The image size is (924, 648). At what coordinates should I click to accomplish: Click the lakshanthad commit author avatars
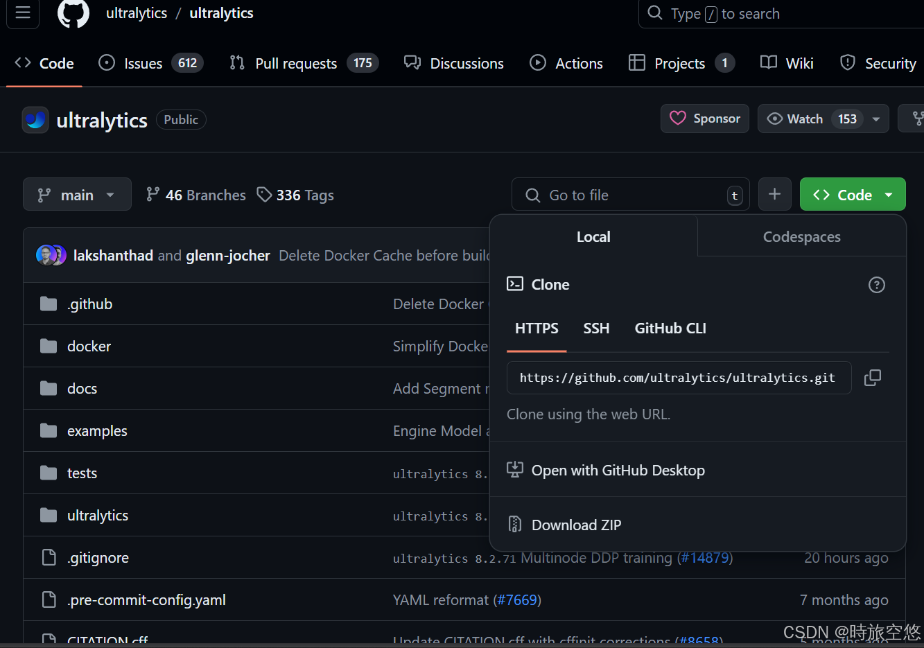tap(51, 255)
